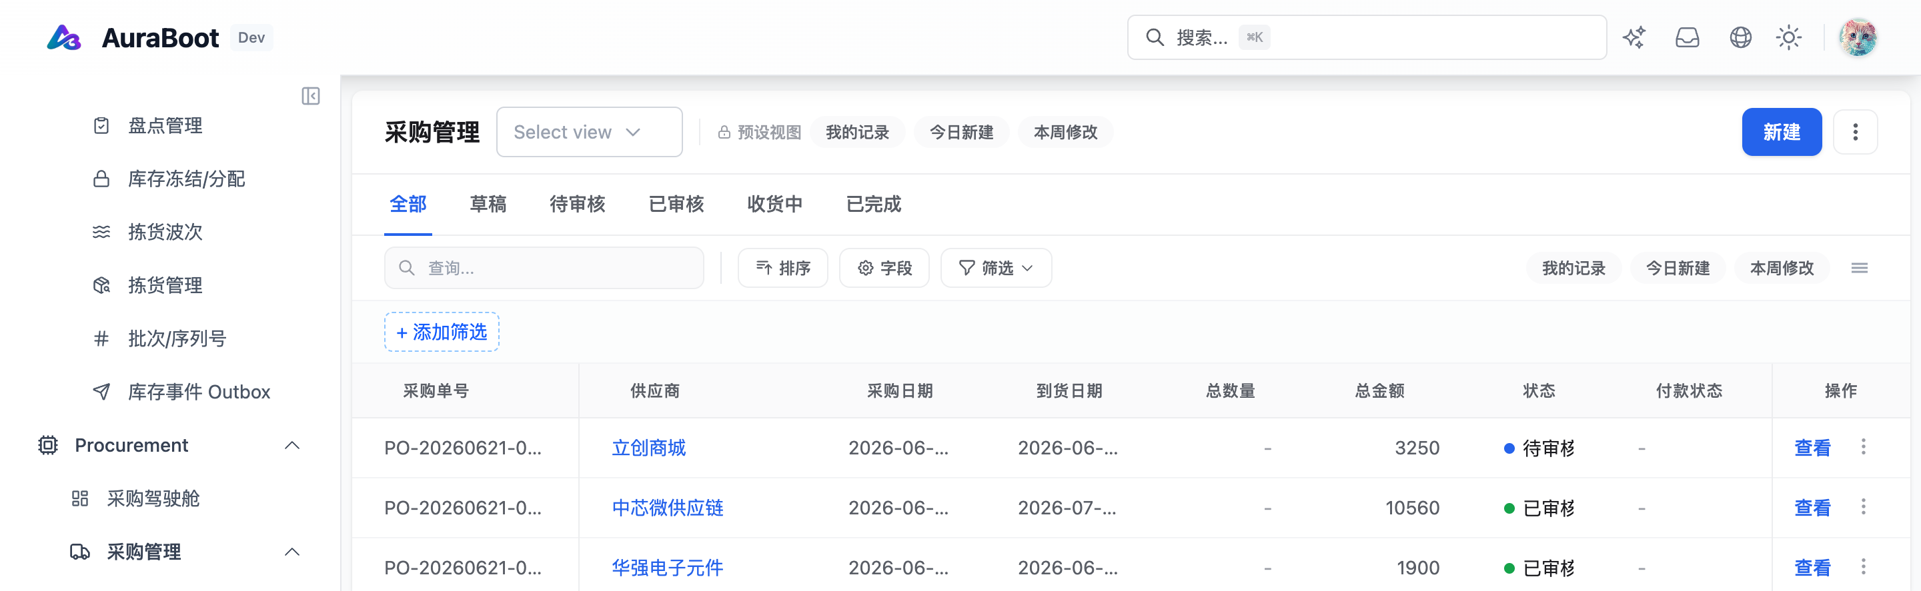
Task: Open the AI sparkle assistant icon
Action: pos(1634,37)
